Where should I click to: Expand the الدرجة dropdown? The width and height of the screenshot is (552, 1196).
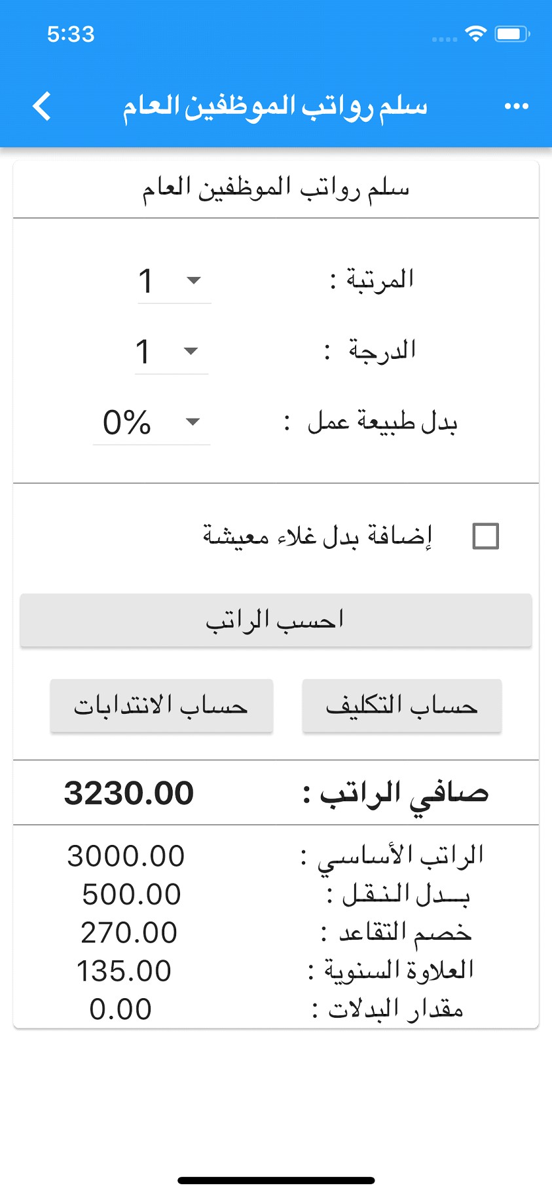click(x=172, y=352)
